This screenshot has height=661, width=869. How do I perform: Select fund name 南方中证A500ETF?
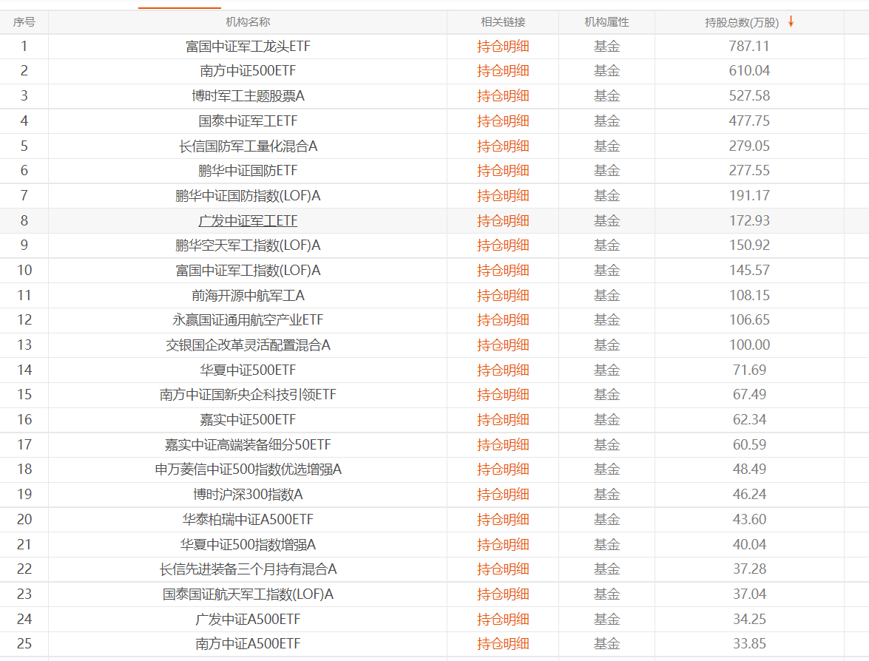(x=248, y=644)
